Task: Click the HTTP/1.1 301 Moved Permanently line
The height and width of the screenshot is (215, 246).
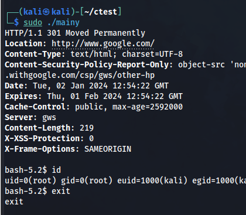Action: pyautogui.click(x=75, y=33)
